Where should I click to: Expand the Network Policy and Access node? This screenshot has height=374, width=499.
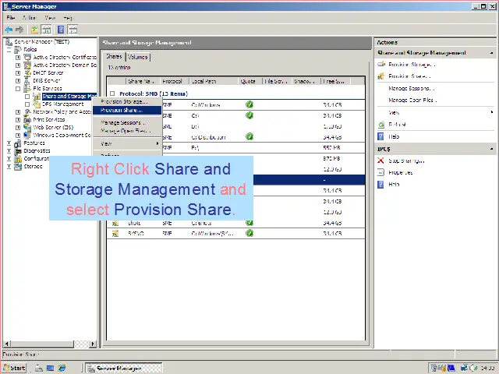[x=18, y=112]
